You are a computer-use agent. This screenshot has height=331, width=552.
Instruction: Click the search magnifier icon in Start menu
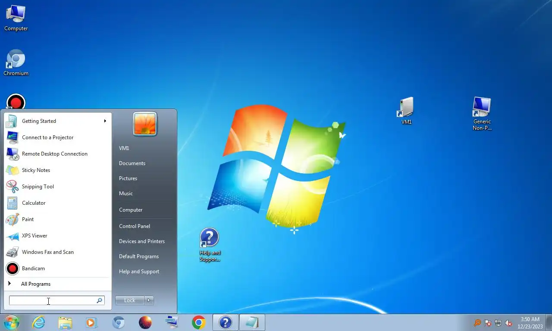(x=100, y=300)
